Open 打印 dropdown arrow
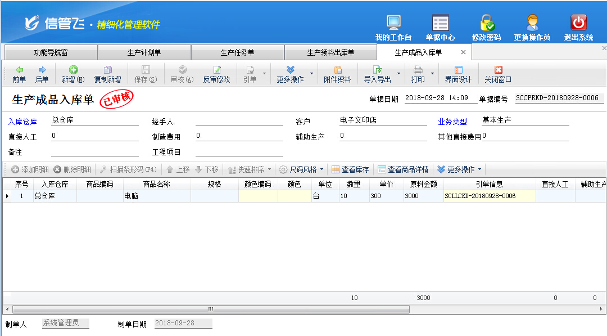The height and width of the screenshot is (336, 607). [432, 73]
